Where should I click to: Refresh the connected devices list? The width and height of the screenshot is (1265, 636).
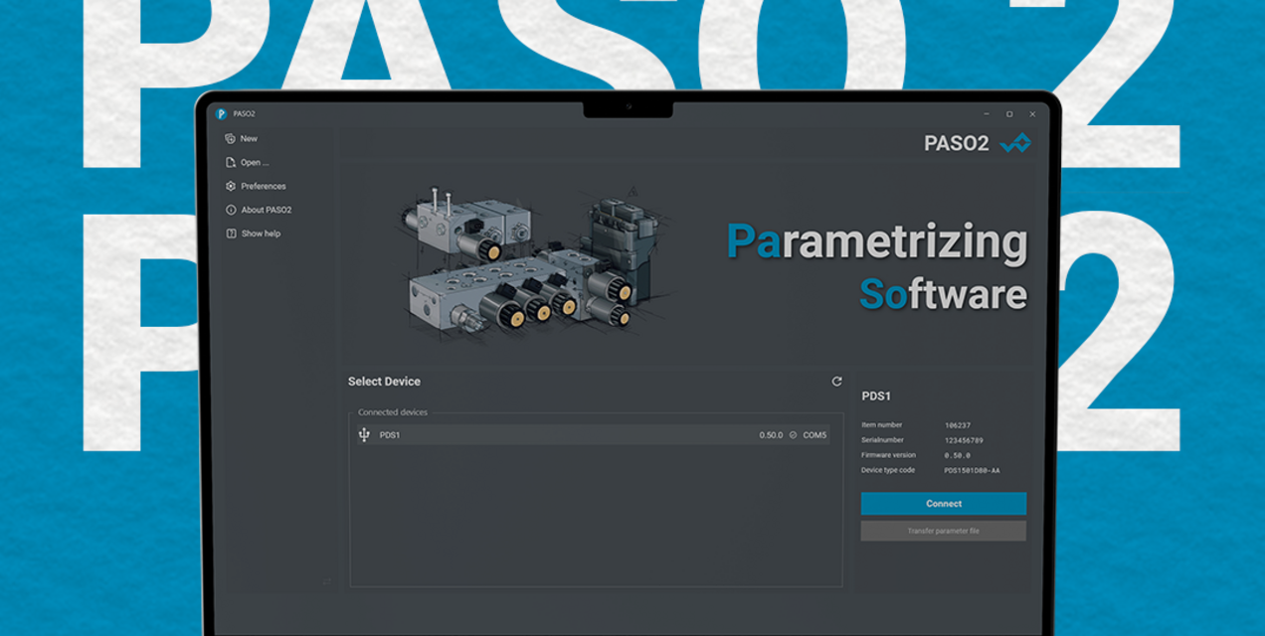(x=836, y=382)
